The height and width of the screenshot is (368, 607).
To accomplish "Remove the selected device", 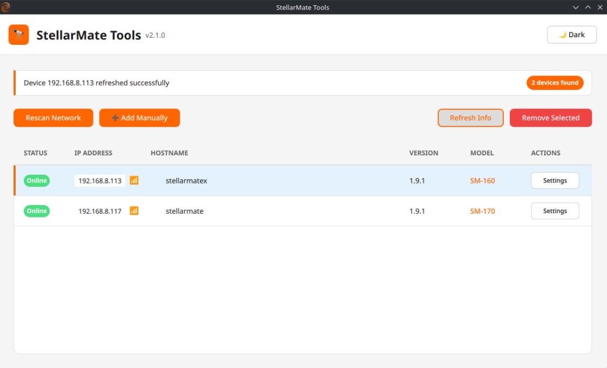I will (x=550, y=118).
